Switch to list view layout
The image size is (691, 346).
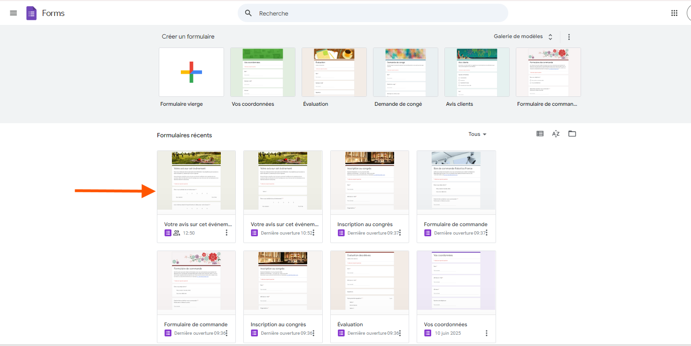540,134
